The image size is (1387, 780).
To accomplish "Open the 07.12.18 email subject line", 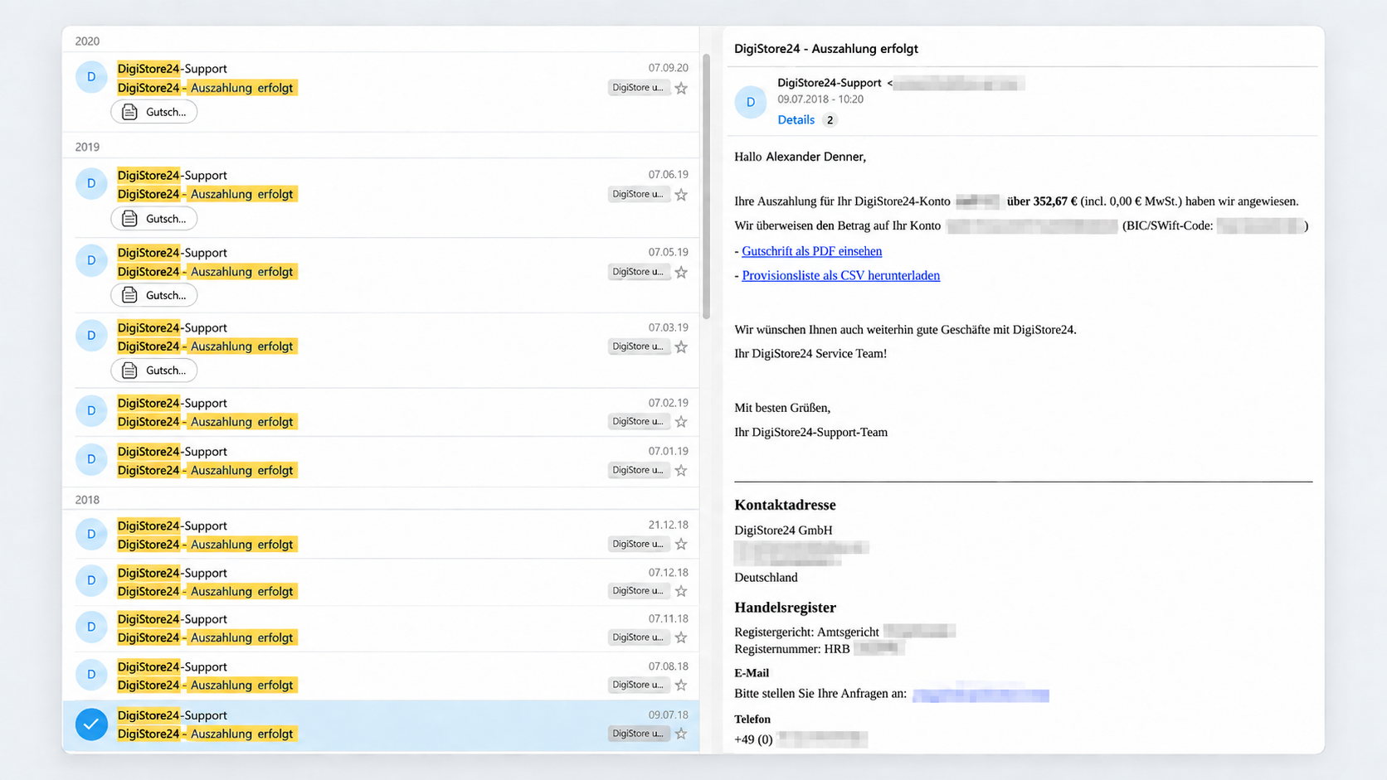I will click(x=206, y=591).
